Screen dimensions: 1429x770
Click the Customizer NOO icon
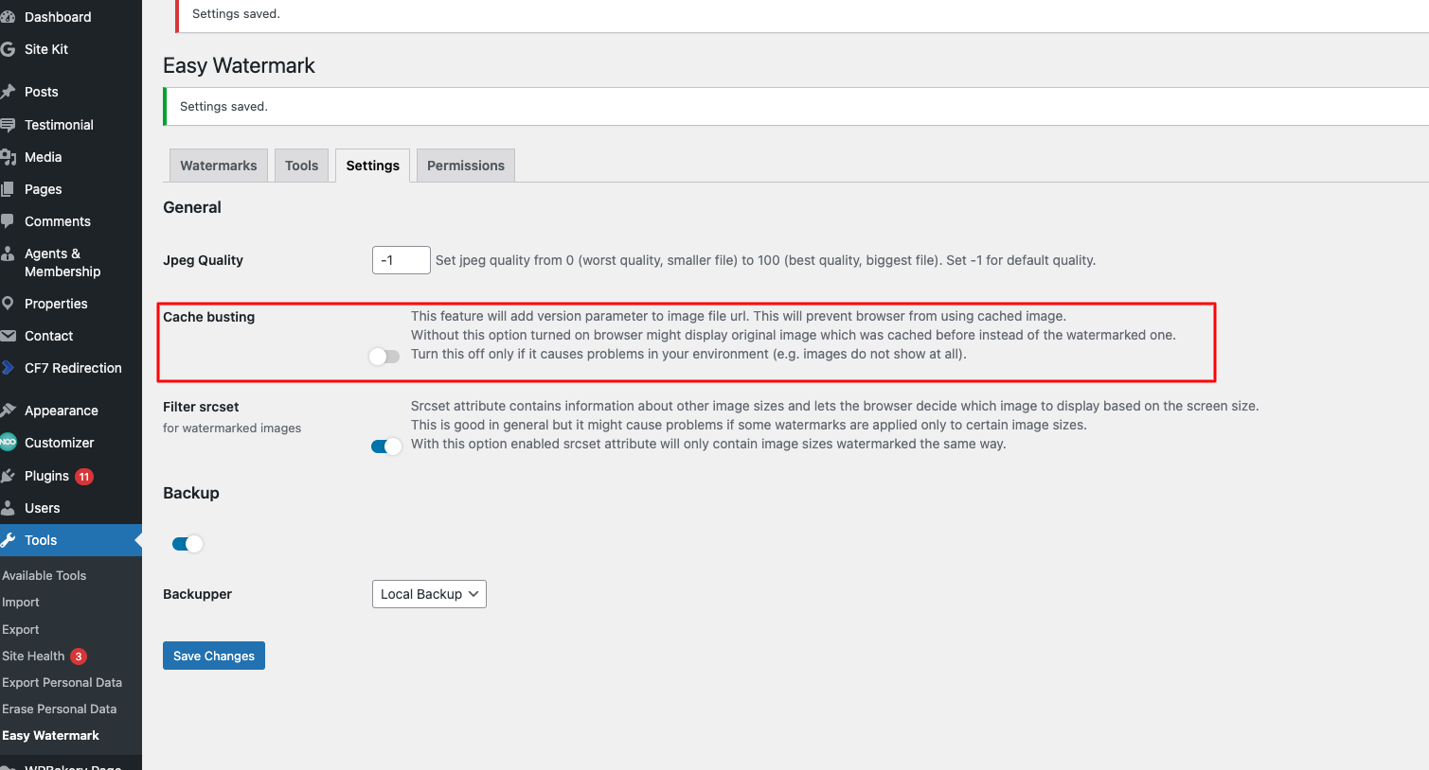[8, 443]
